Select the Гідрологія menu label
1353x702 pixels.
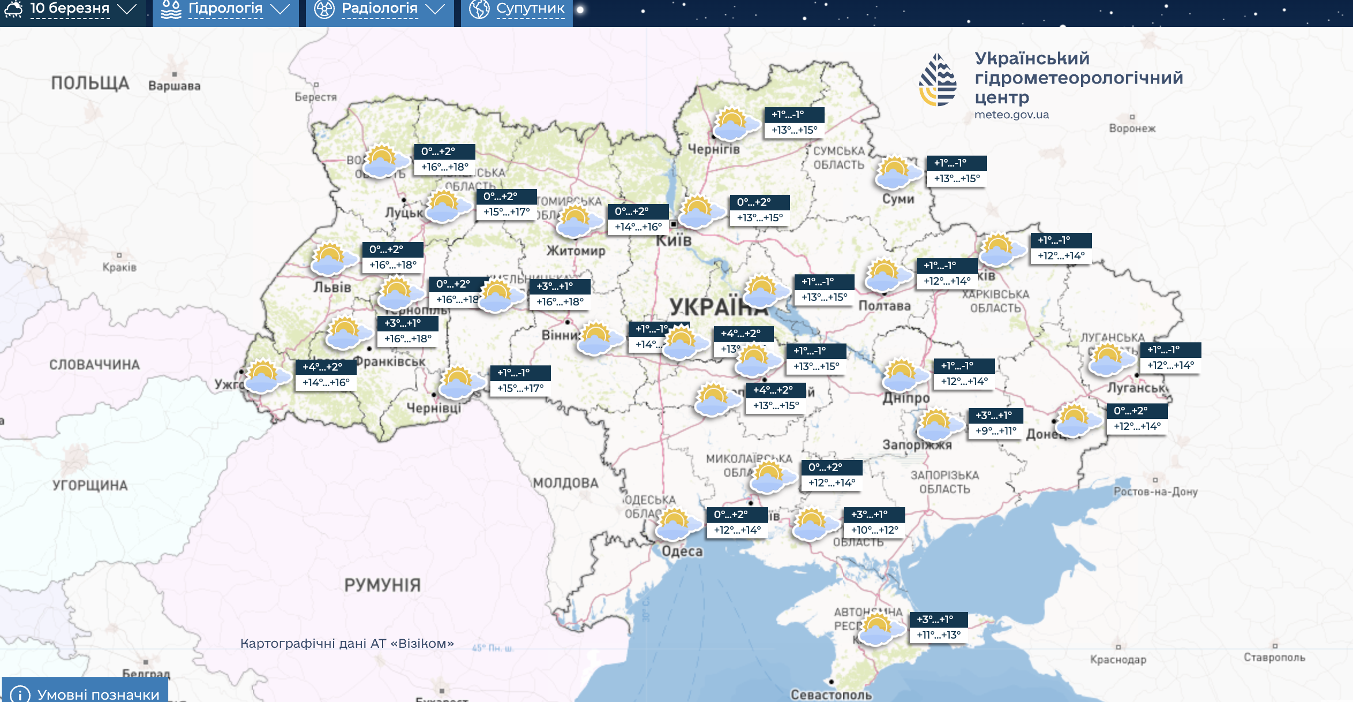point(225,9)
